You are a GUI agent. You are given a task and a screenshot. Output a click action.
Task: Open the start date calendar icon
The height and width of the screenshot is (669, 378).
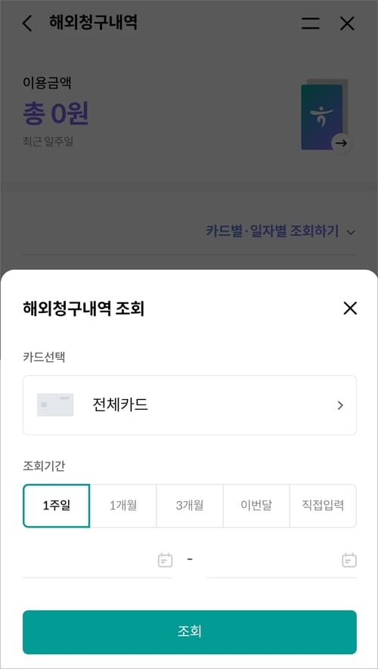(165, 560)
